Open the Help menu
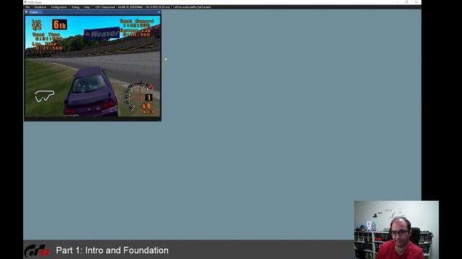Screen dimensions: 462x259 click(x=87, y=7)
